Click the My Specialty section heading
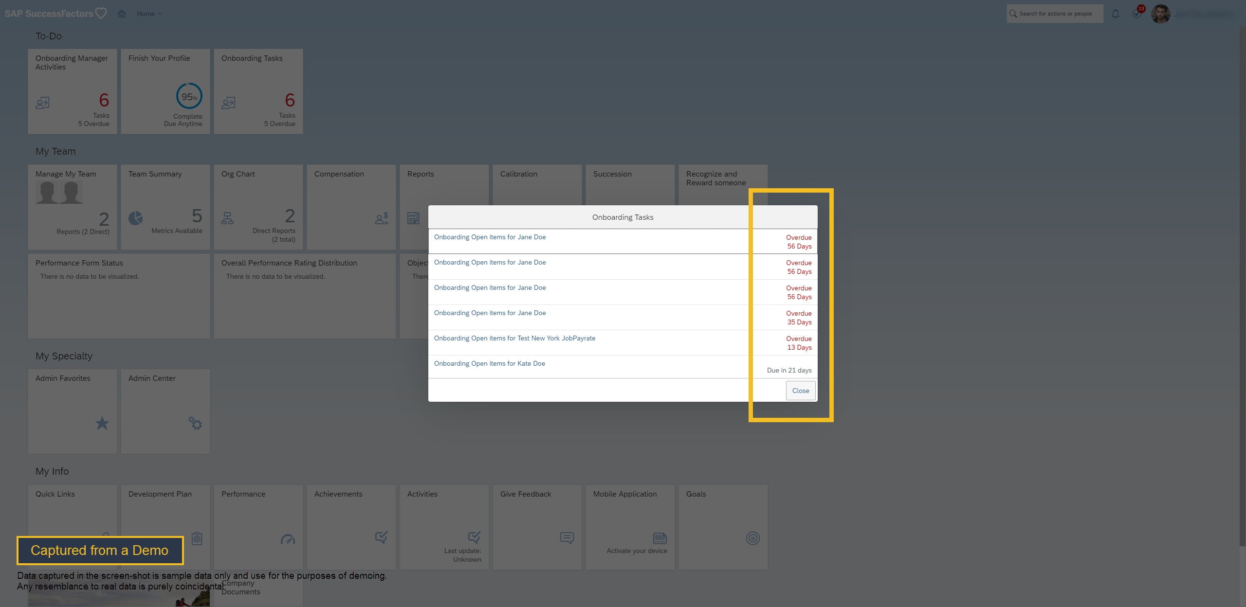Viewport: 1246px width, 607px height. [x=64, y=356]
